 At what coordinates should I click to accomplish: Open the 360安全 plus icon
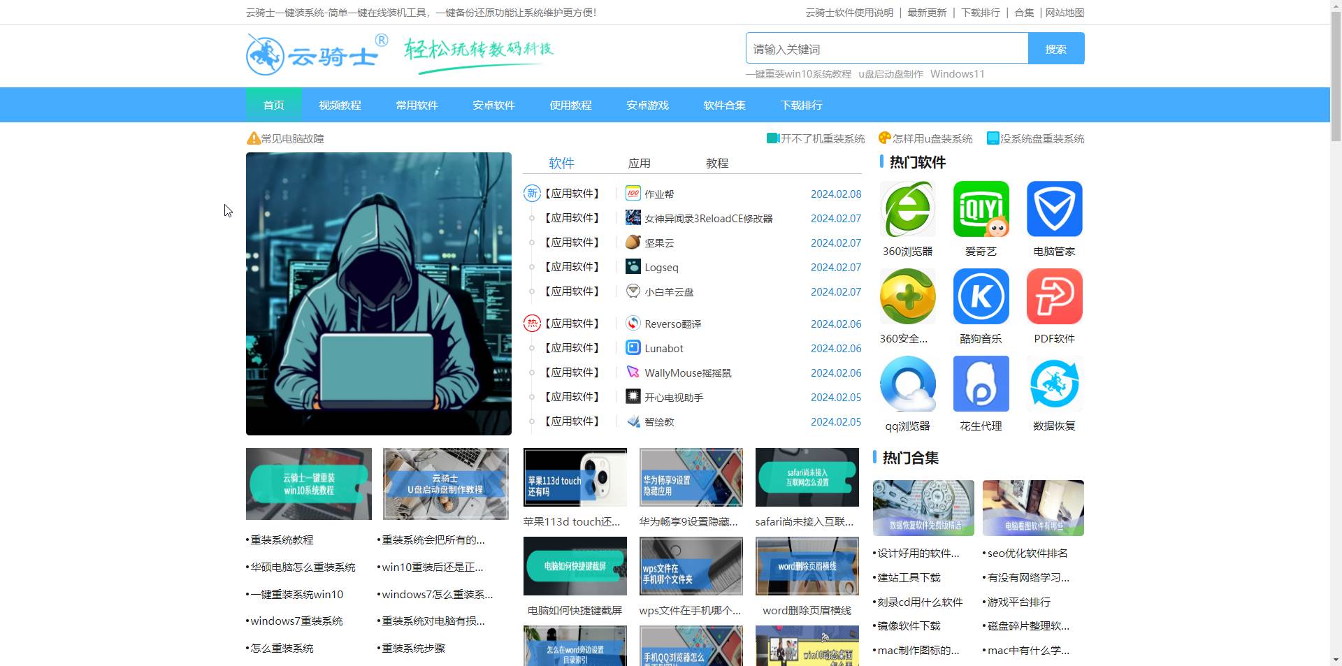907,296
